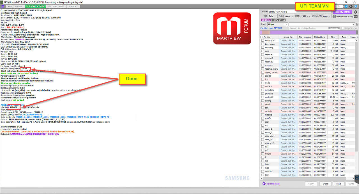
Task: Open the Brand dropdown showing Oppo
Action: pos(278,24)
